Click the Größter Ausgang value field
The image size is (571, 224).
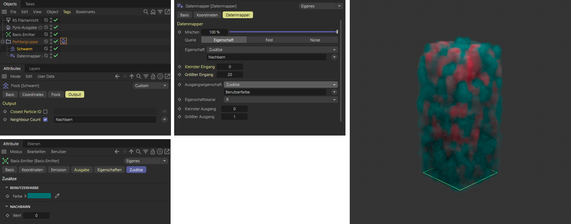click(x=234, y=117)
